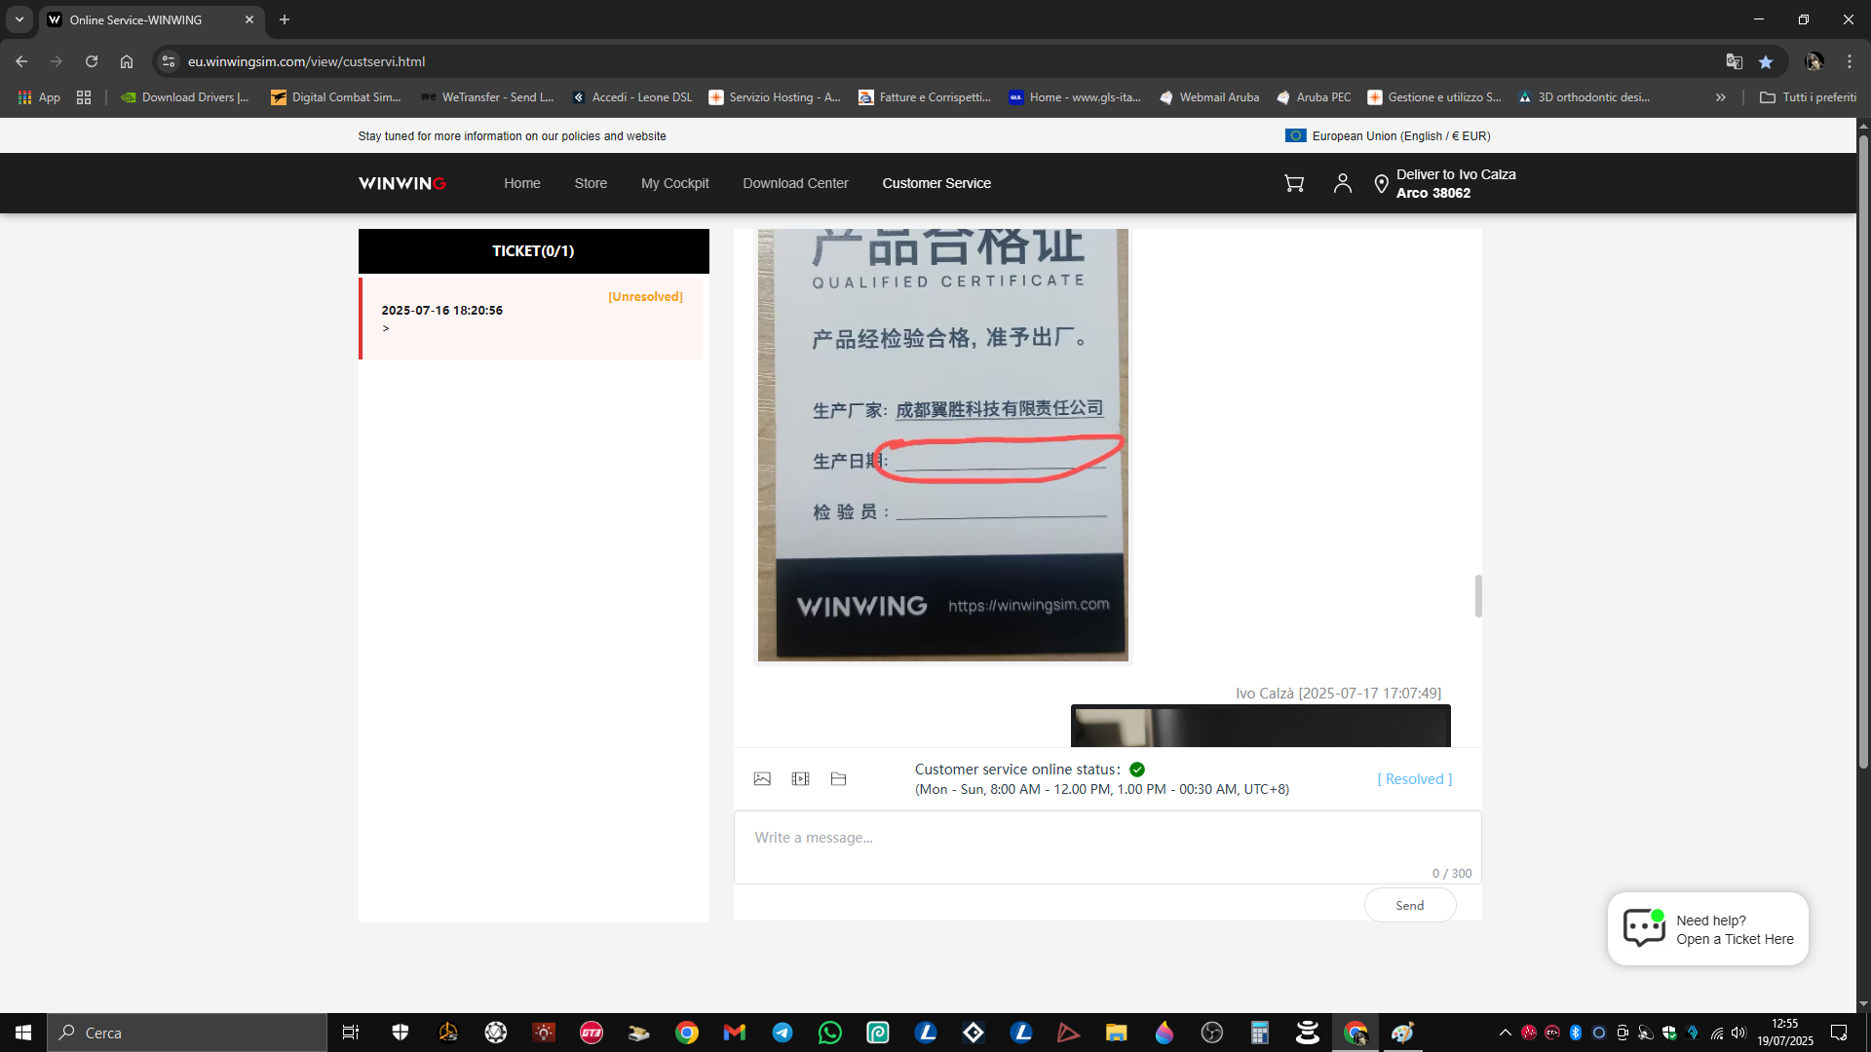Open the notification center icon

(1839, 1033)
